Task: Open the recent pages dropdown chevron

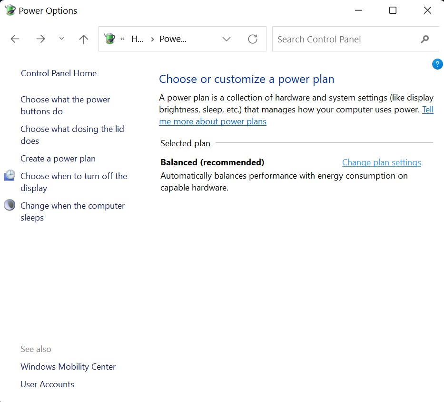Action: coord(61,39)
